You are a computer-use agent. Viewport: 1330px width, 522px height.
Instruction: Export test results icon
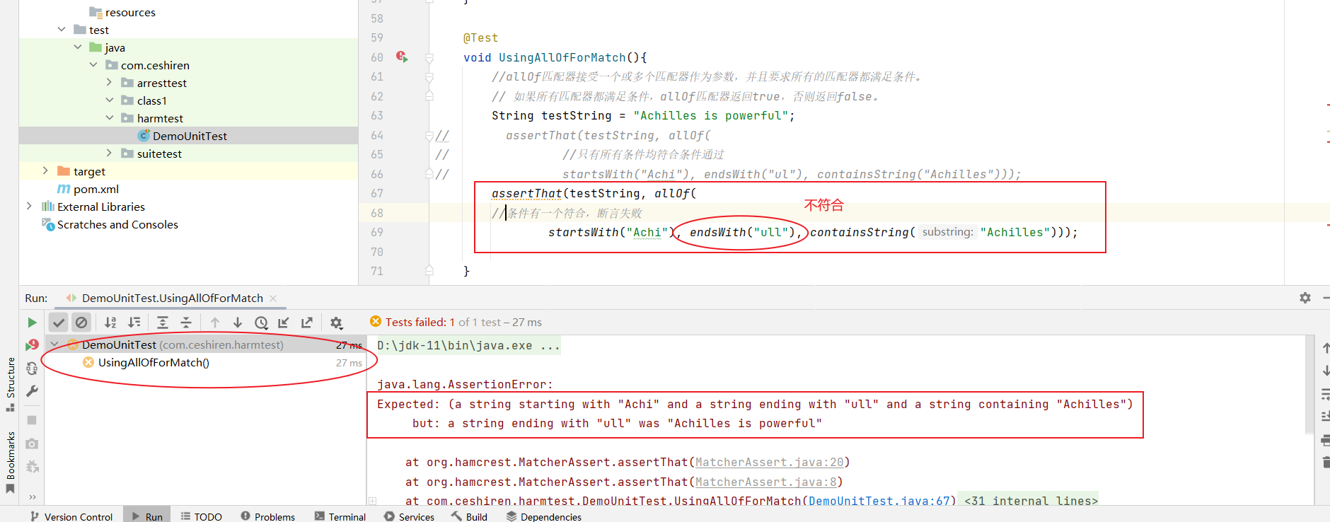coord(307,323)
